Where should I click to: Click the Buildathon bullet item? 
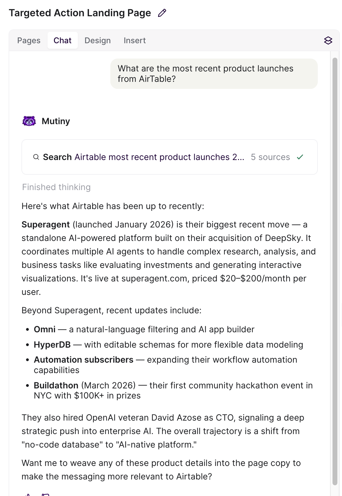click(173, 390)
